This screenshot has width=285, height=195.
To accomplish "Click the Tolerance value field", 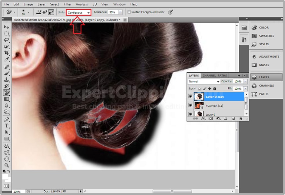I will point(113,12).
